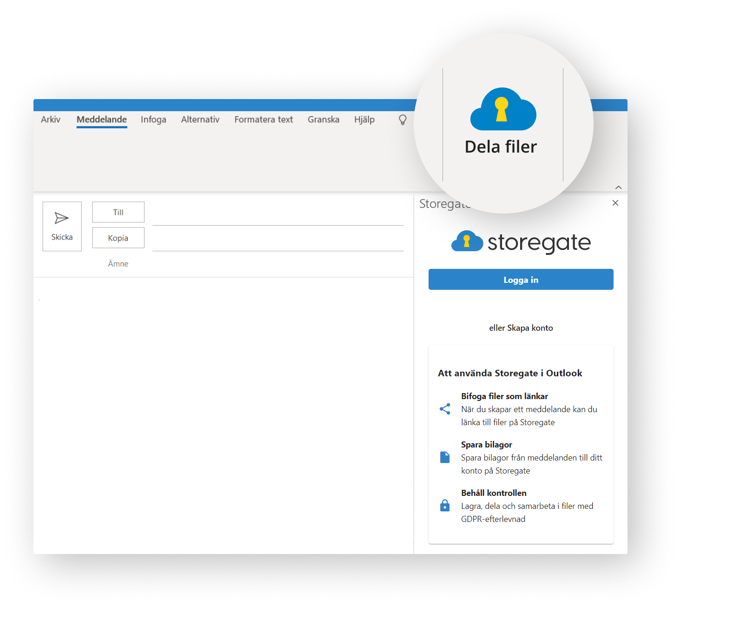
Task: Click the 'Att använda Storegate i Outlook' heading
Action: [510, 373]
